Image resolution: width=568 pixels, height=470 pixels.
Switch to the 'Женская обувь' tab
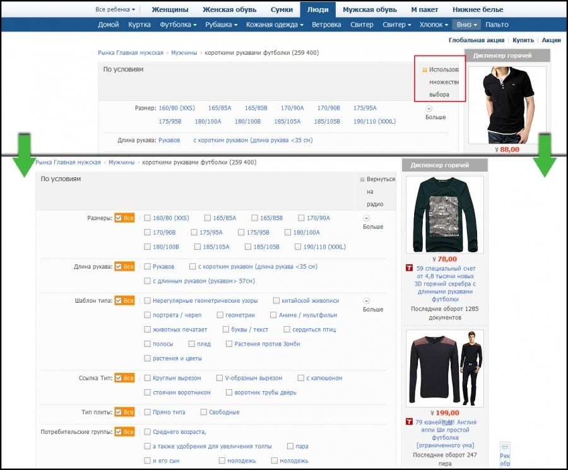(x=229, y=10)
